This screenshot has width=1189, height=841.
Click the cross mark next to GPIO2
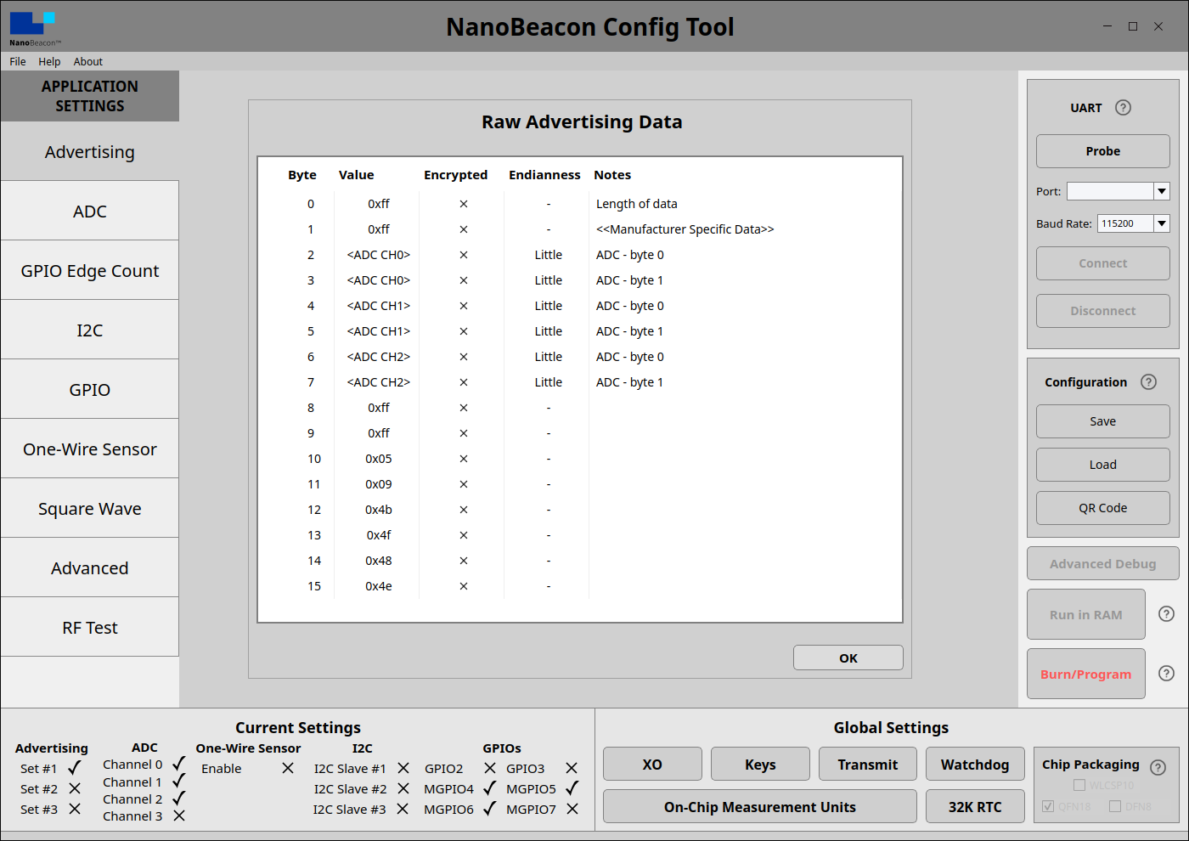490,768
